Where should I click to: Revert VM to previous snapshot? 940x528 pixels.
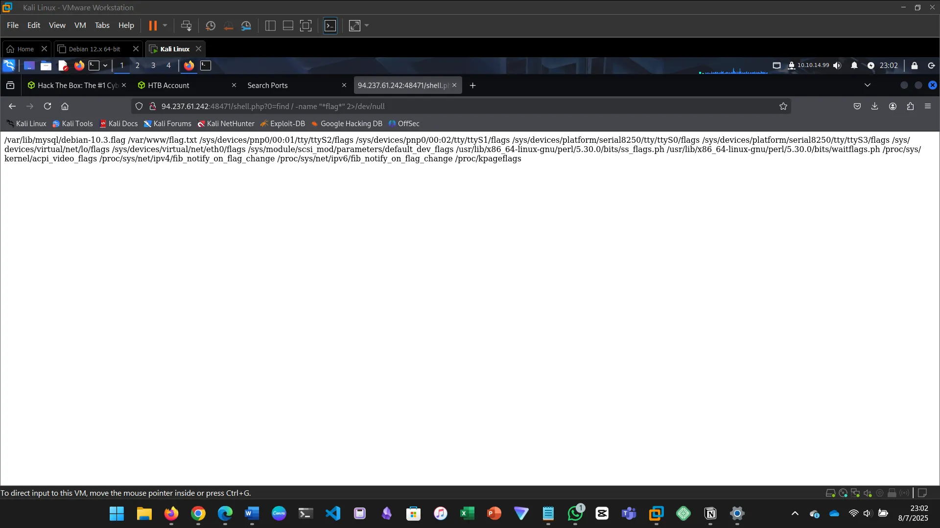(x=228, y=25)
